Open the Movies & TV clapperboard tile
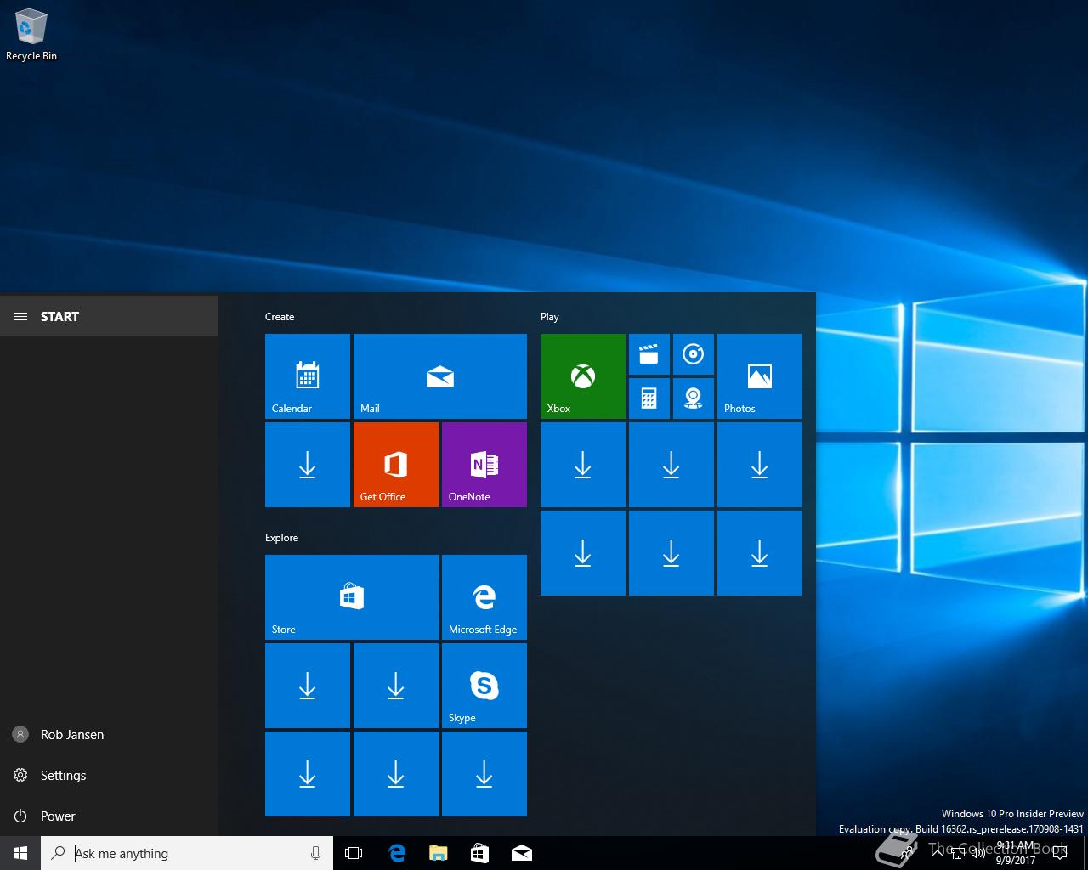 pos(649,354)
